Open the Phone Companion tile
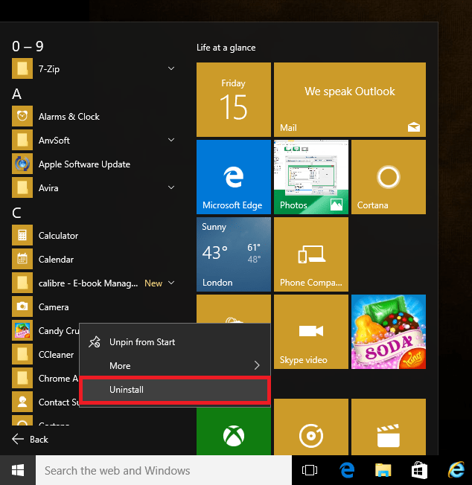The height and width of the screenshot is (485, 472). 311,254
